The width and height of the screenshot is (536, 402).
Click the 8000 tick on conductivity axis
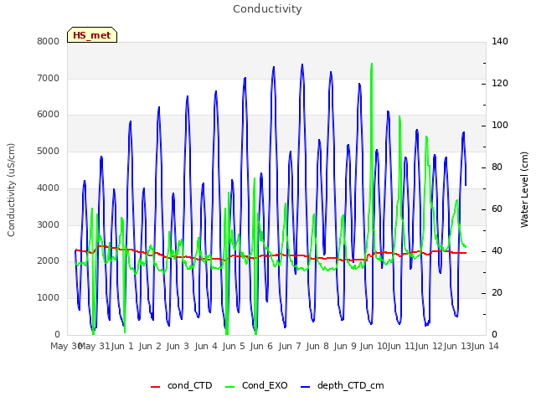(49, 41)
